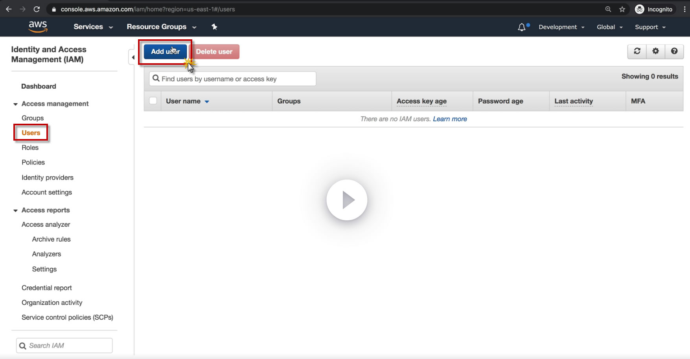Open Account settings

tap(47, 192)
